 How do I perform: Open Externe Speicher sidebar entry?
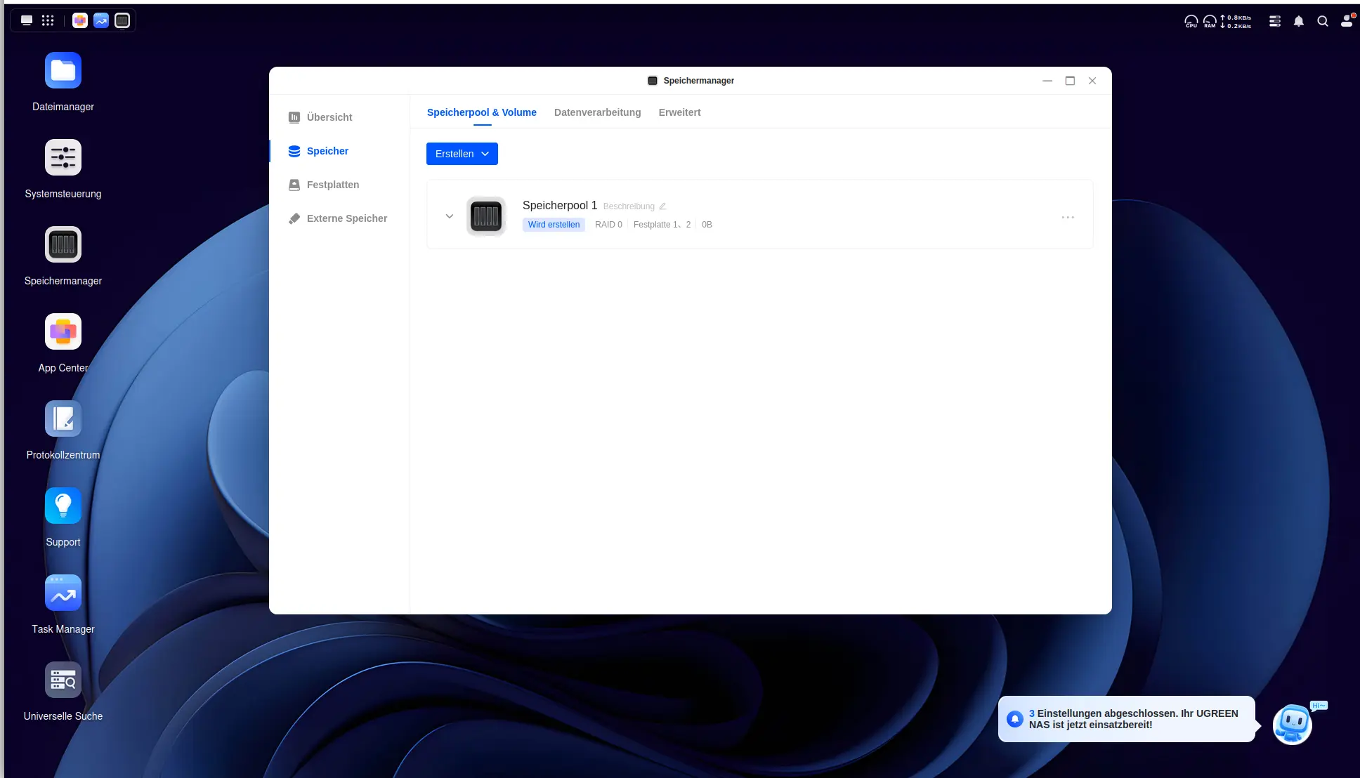346,218
